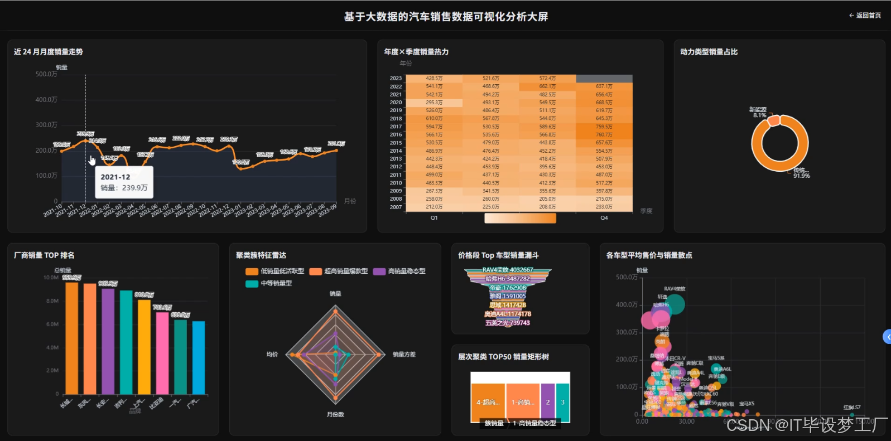This screenshot has width=891, height=441.
Task: Click the 雅阁 1591005 funnel row
Action: 508,296
